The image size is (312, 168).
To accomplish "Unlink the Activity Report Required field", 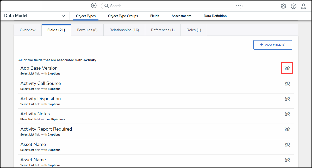I will 287,129.
